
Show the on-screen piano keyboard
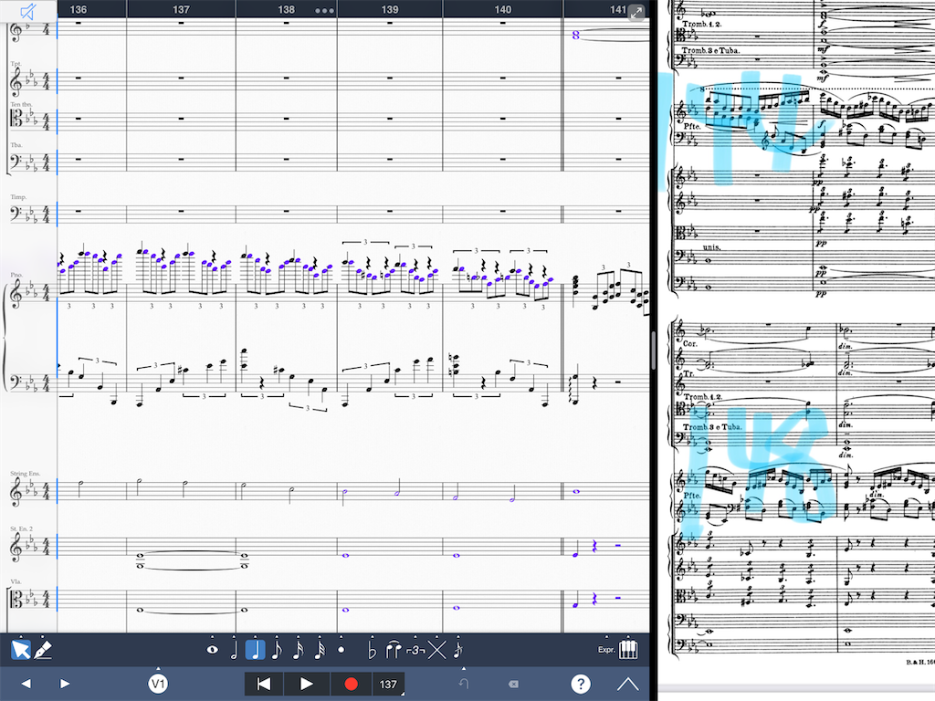click(628, 650)
